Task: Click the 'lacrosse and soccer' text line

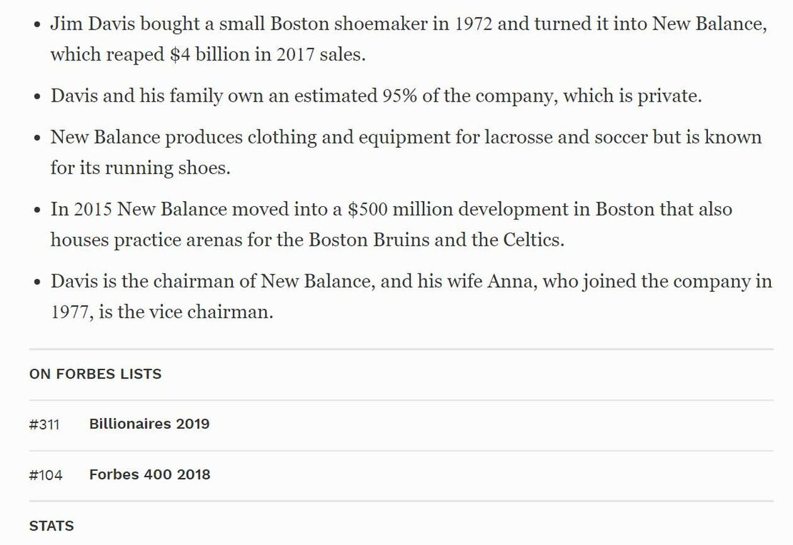Action: coord(406,138)
